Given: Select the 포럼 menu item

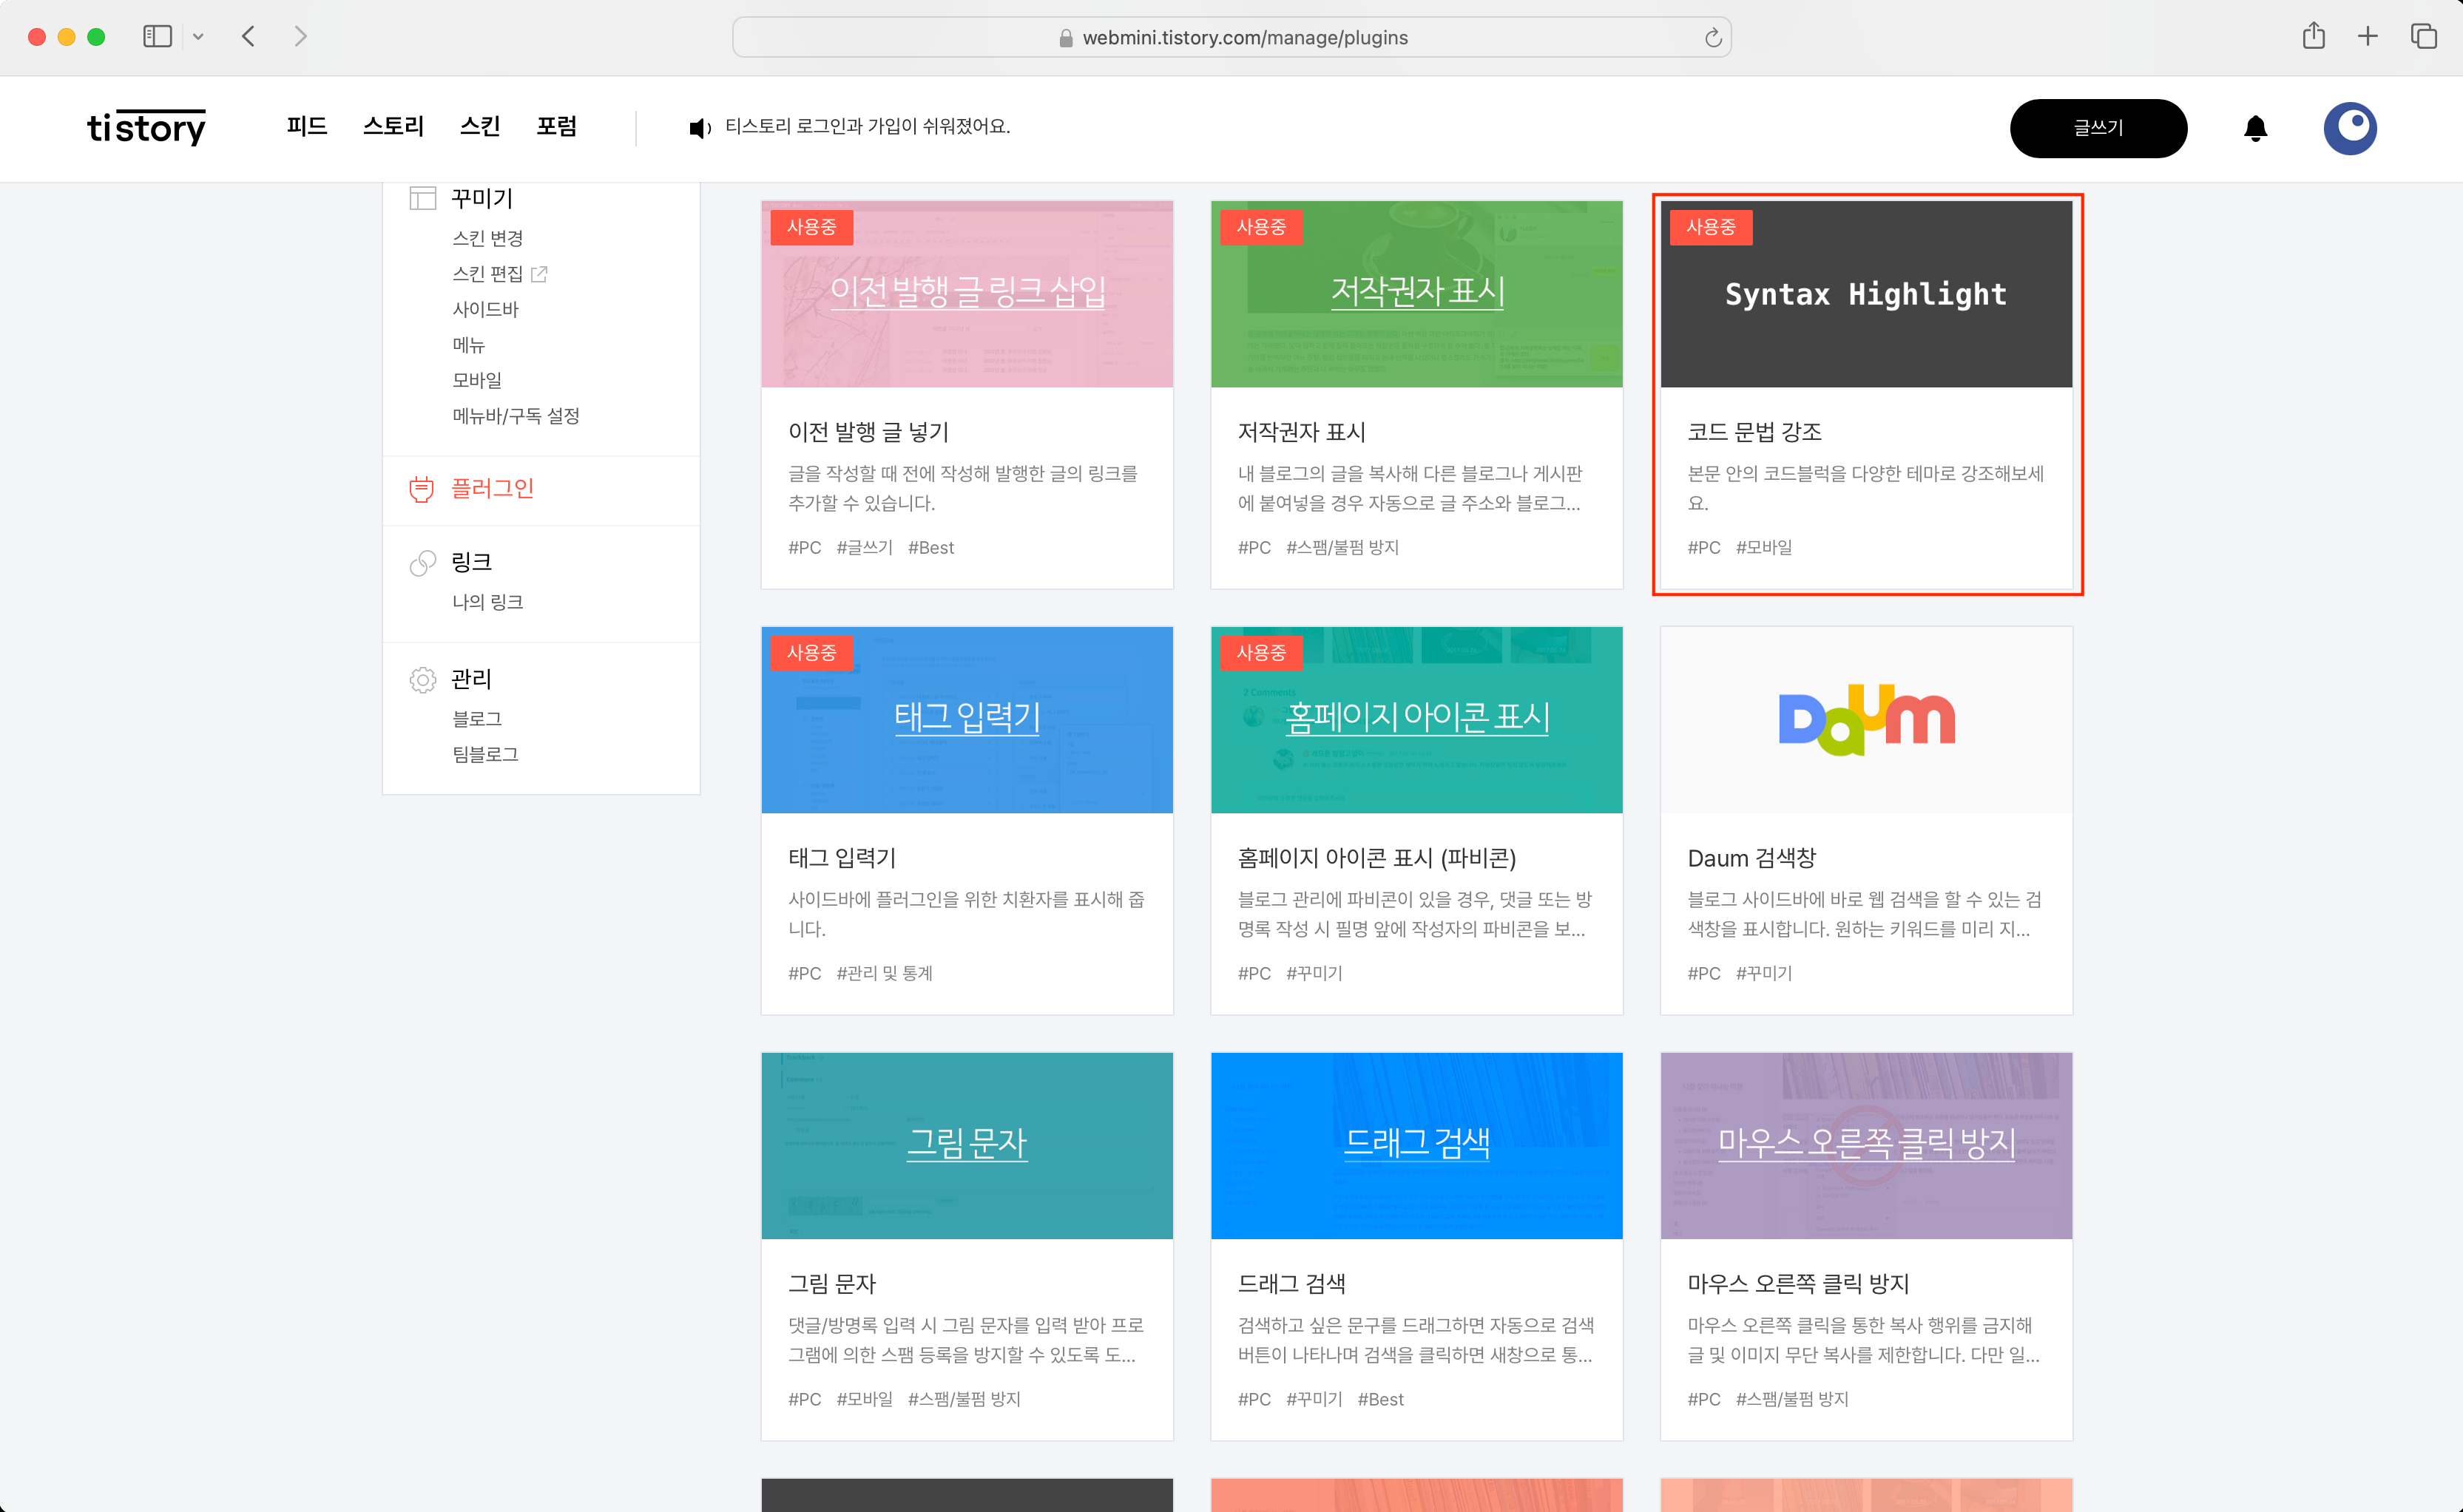Looking at the screenshot, I should (556, 126).
